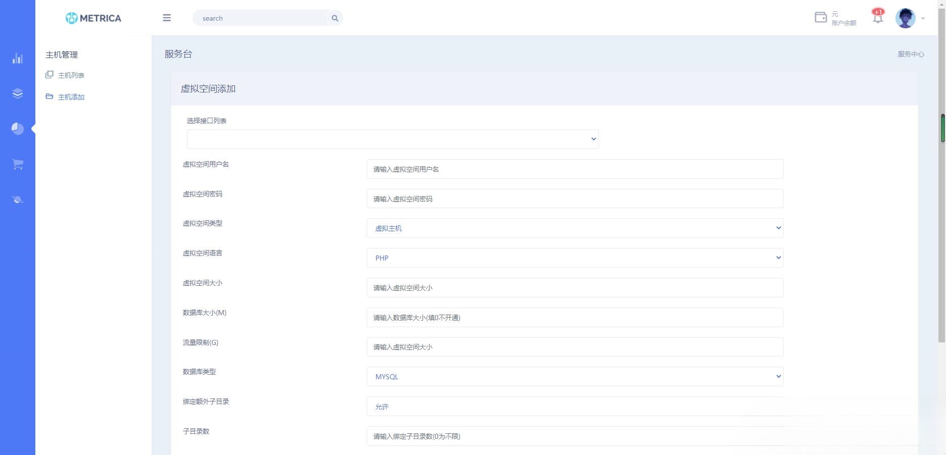
Task: Open the layers icon in the left sidebar
Action: coord(17,93)
